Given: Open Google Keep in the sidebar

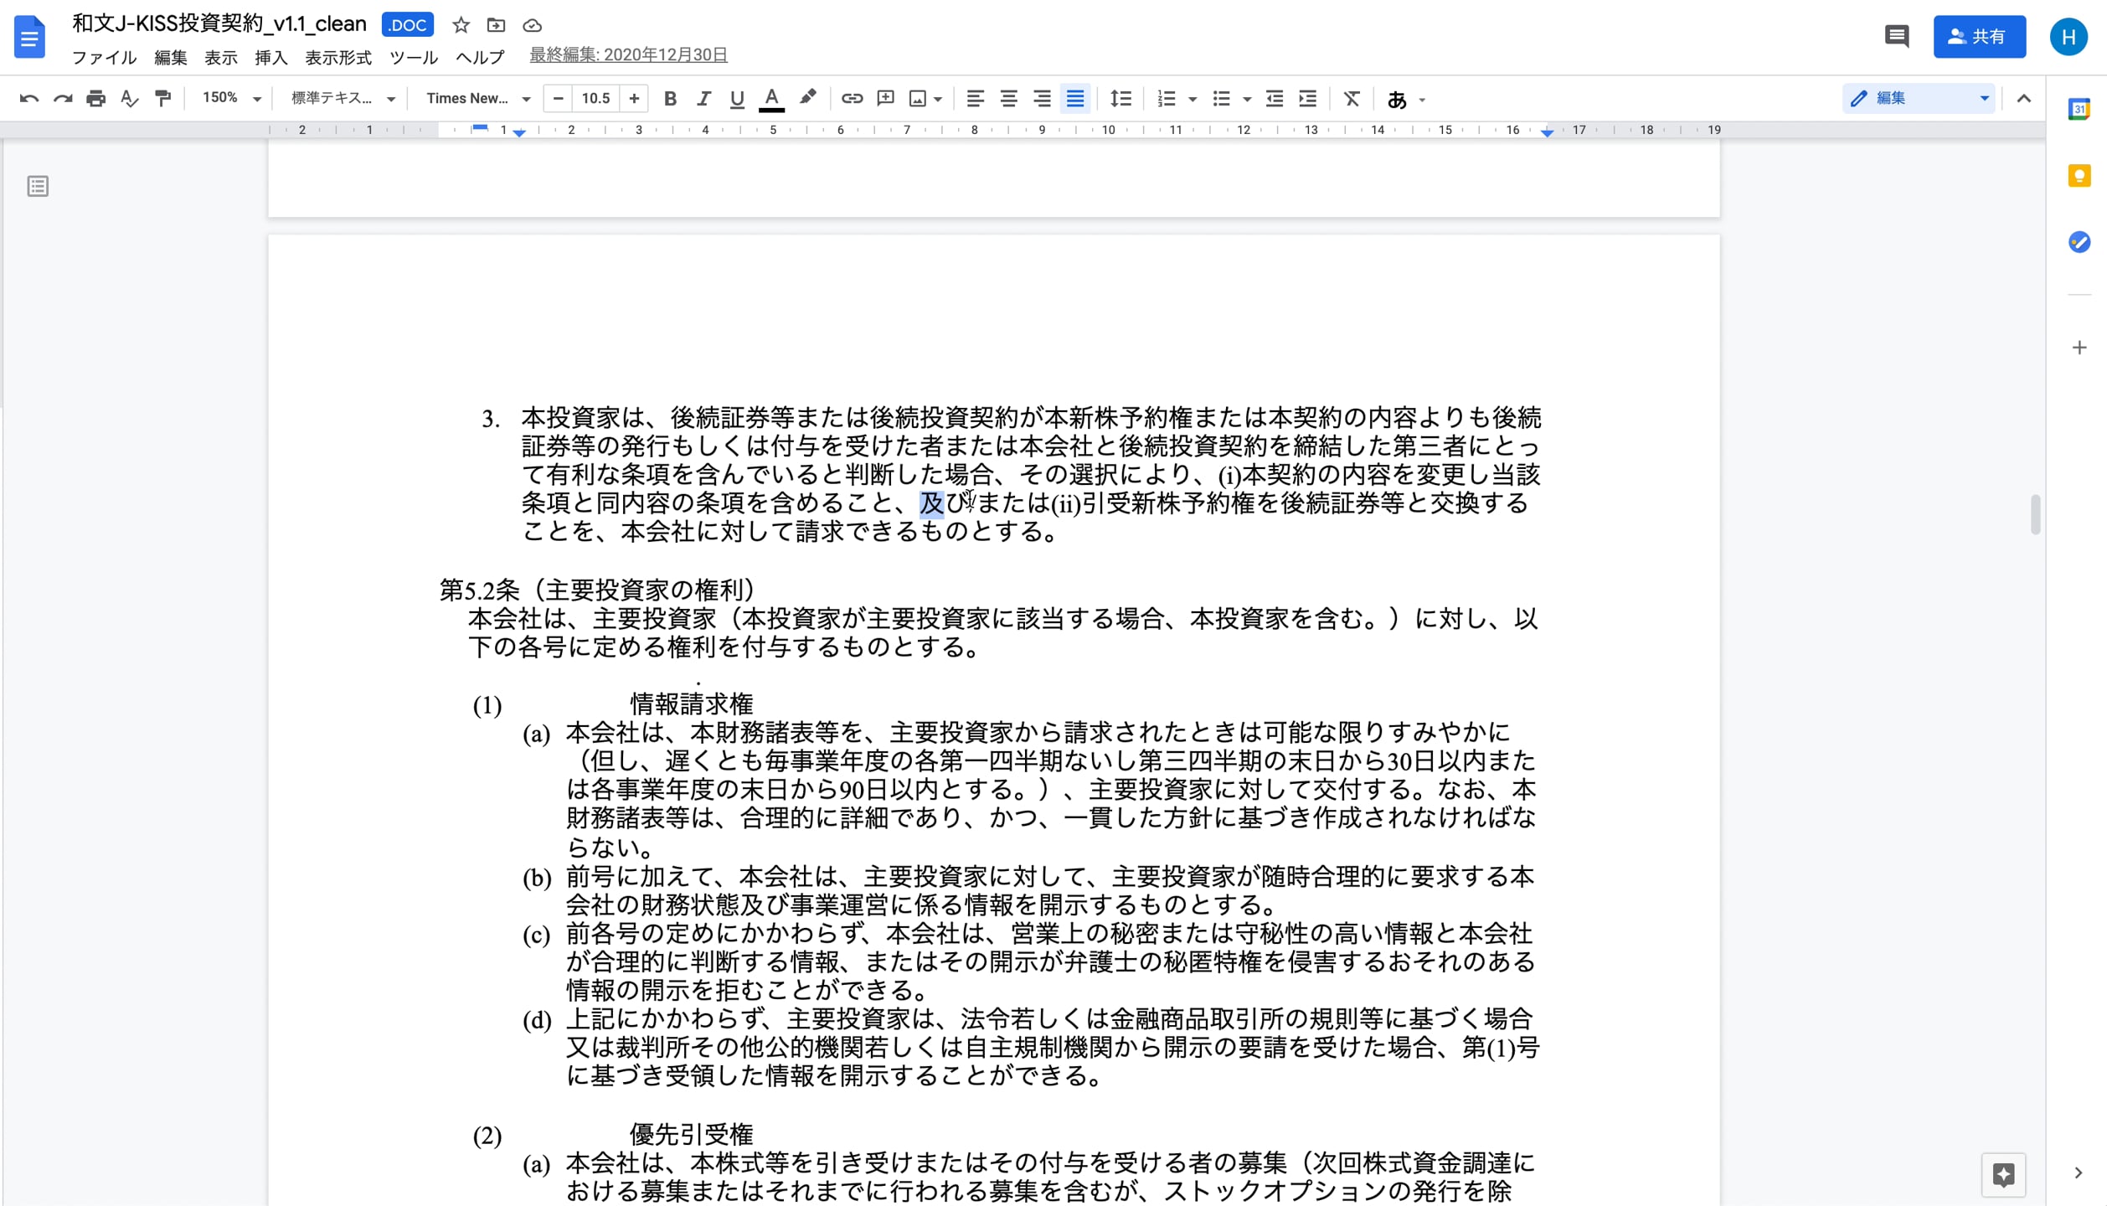Looking at the screenshot, I should pyautogui.click(x=2079, y=175).
